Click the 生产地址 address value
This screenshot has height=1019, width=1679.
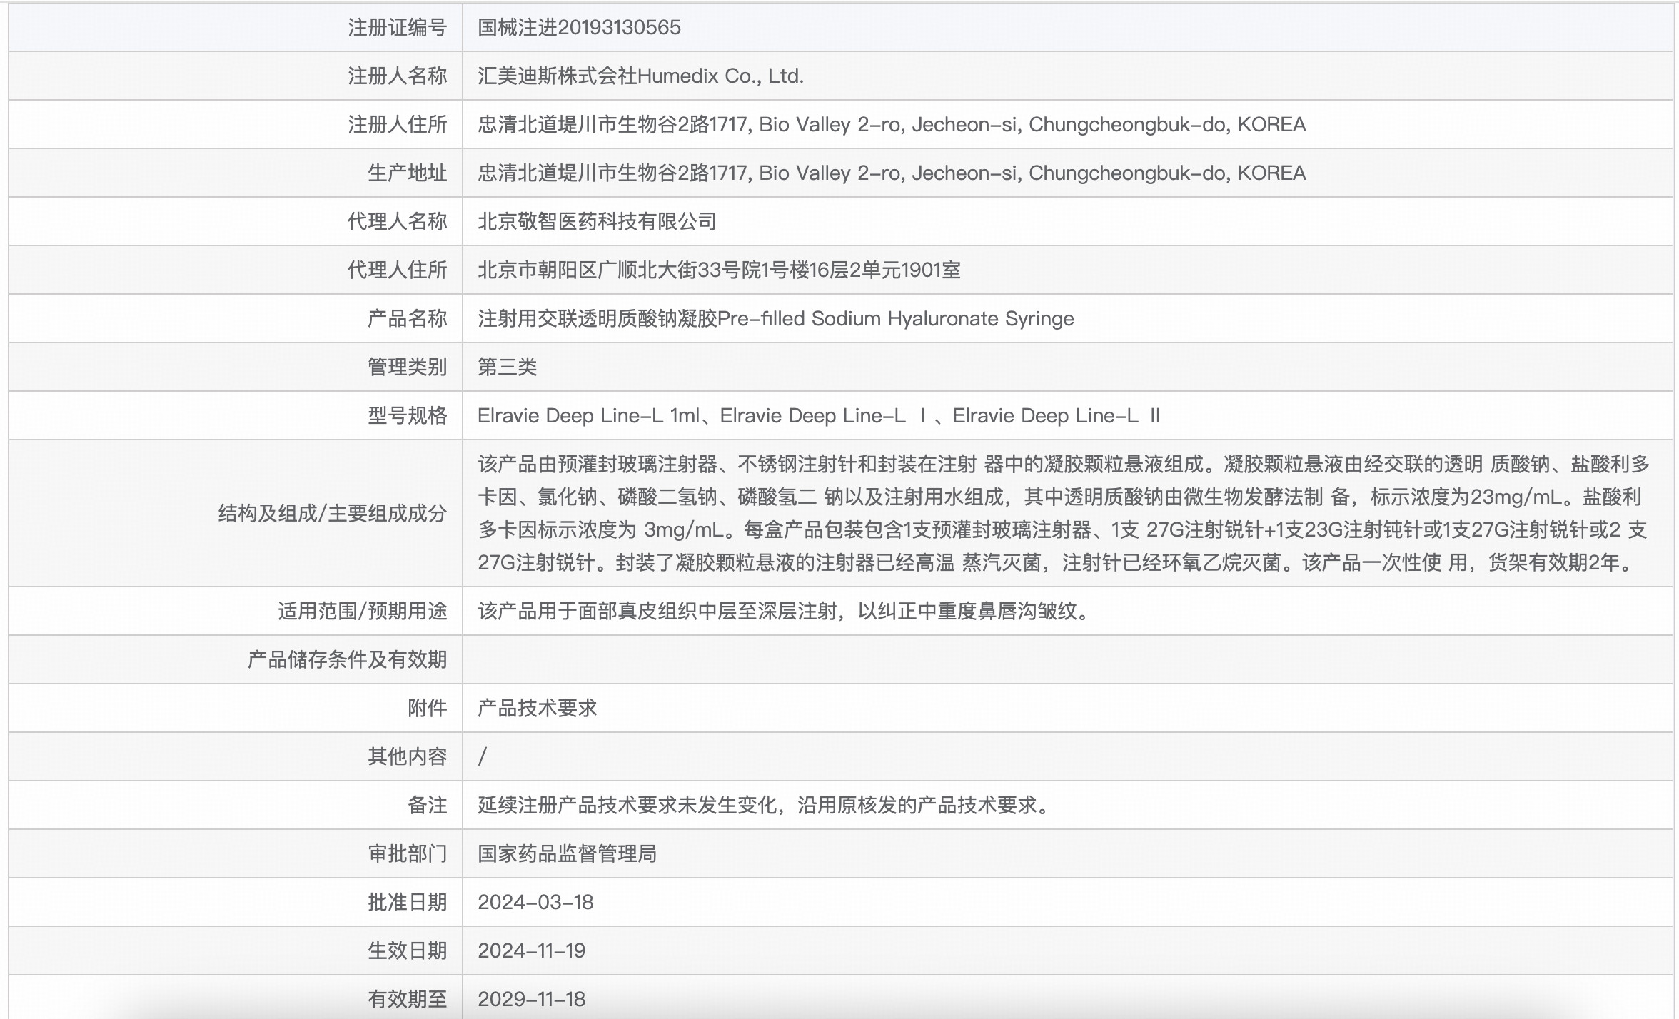[x=891, y=173]
